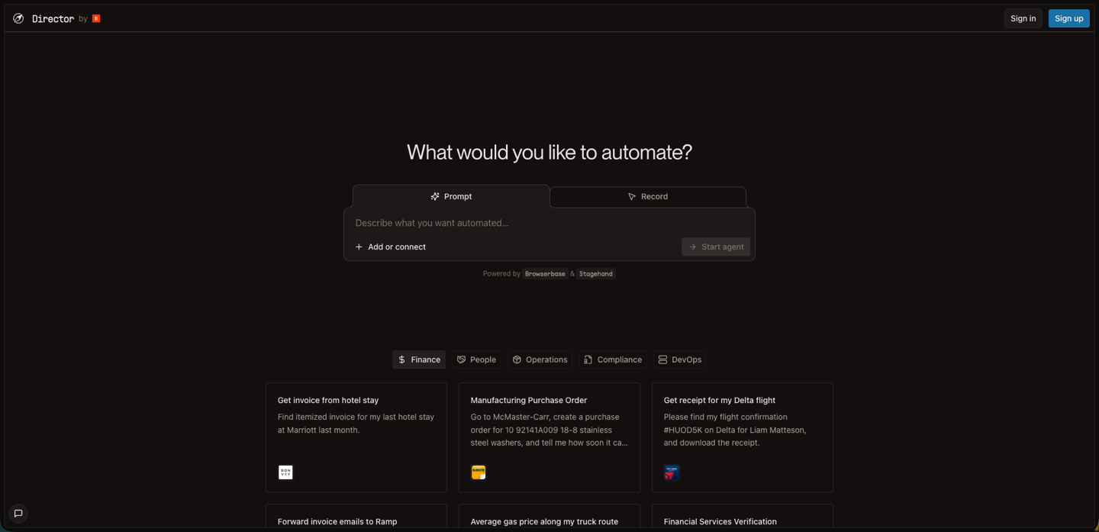The height and width of the screenshot is (532, 1099).
Task: Click the sparkle icon in Prompt tab
Action: coord(435,196)
